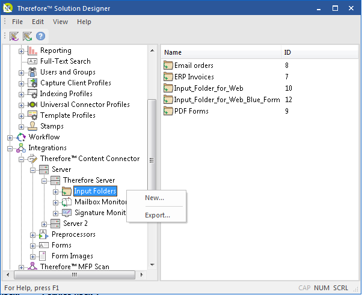Click the Therefore Server rack icon
Image resolution: width=362 pixels, height=295 pixels.
pos(55,180)
